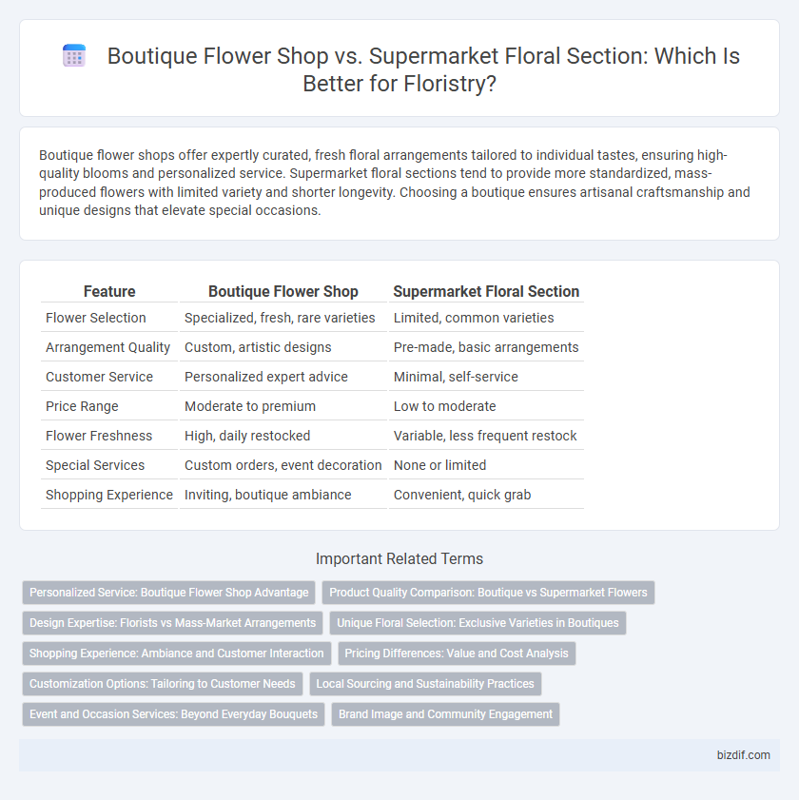Click the Supermarket Floral Section column header
The height and width of the screenshot is (800, 799).
[x=486, y=291]
